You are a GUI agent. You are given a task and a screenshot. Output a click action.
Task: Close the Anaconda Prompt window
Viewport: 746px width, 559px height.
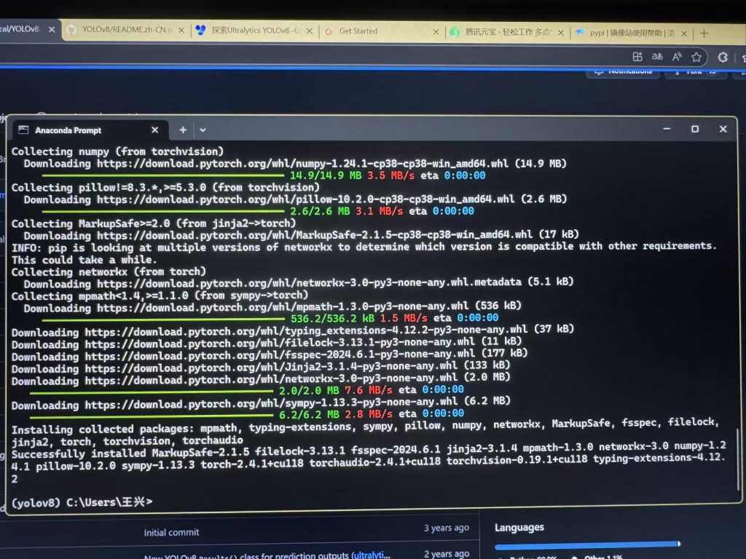723,129
